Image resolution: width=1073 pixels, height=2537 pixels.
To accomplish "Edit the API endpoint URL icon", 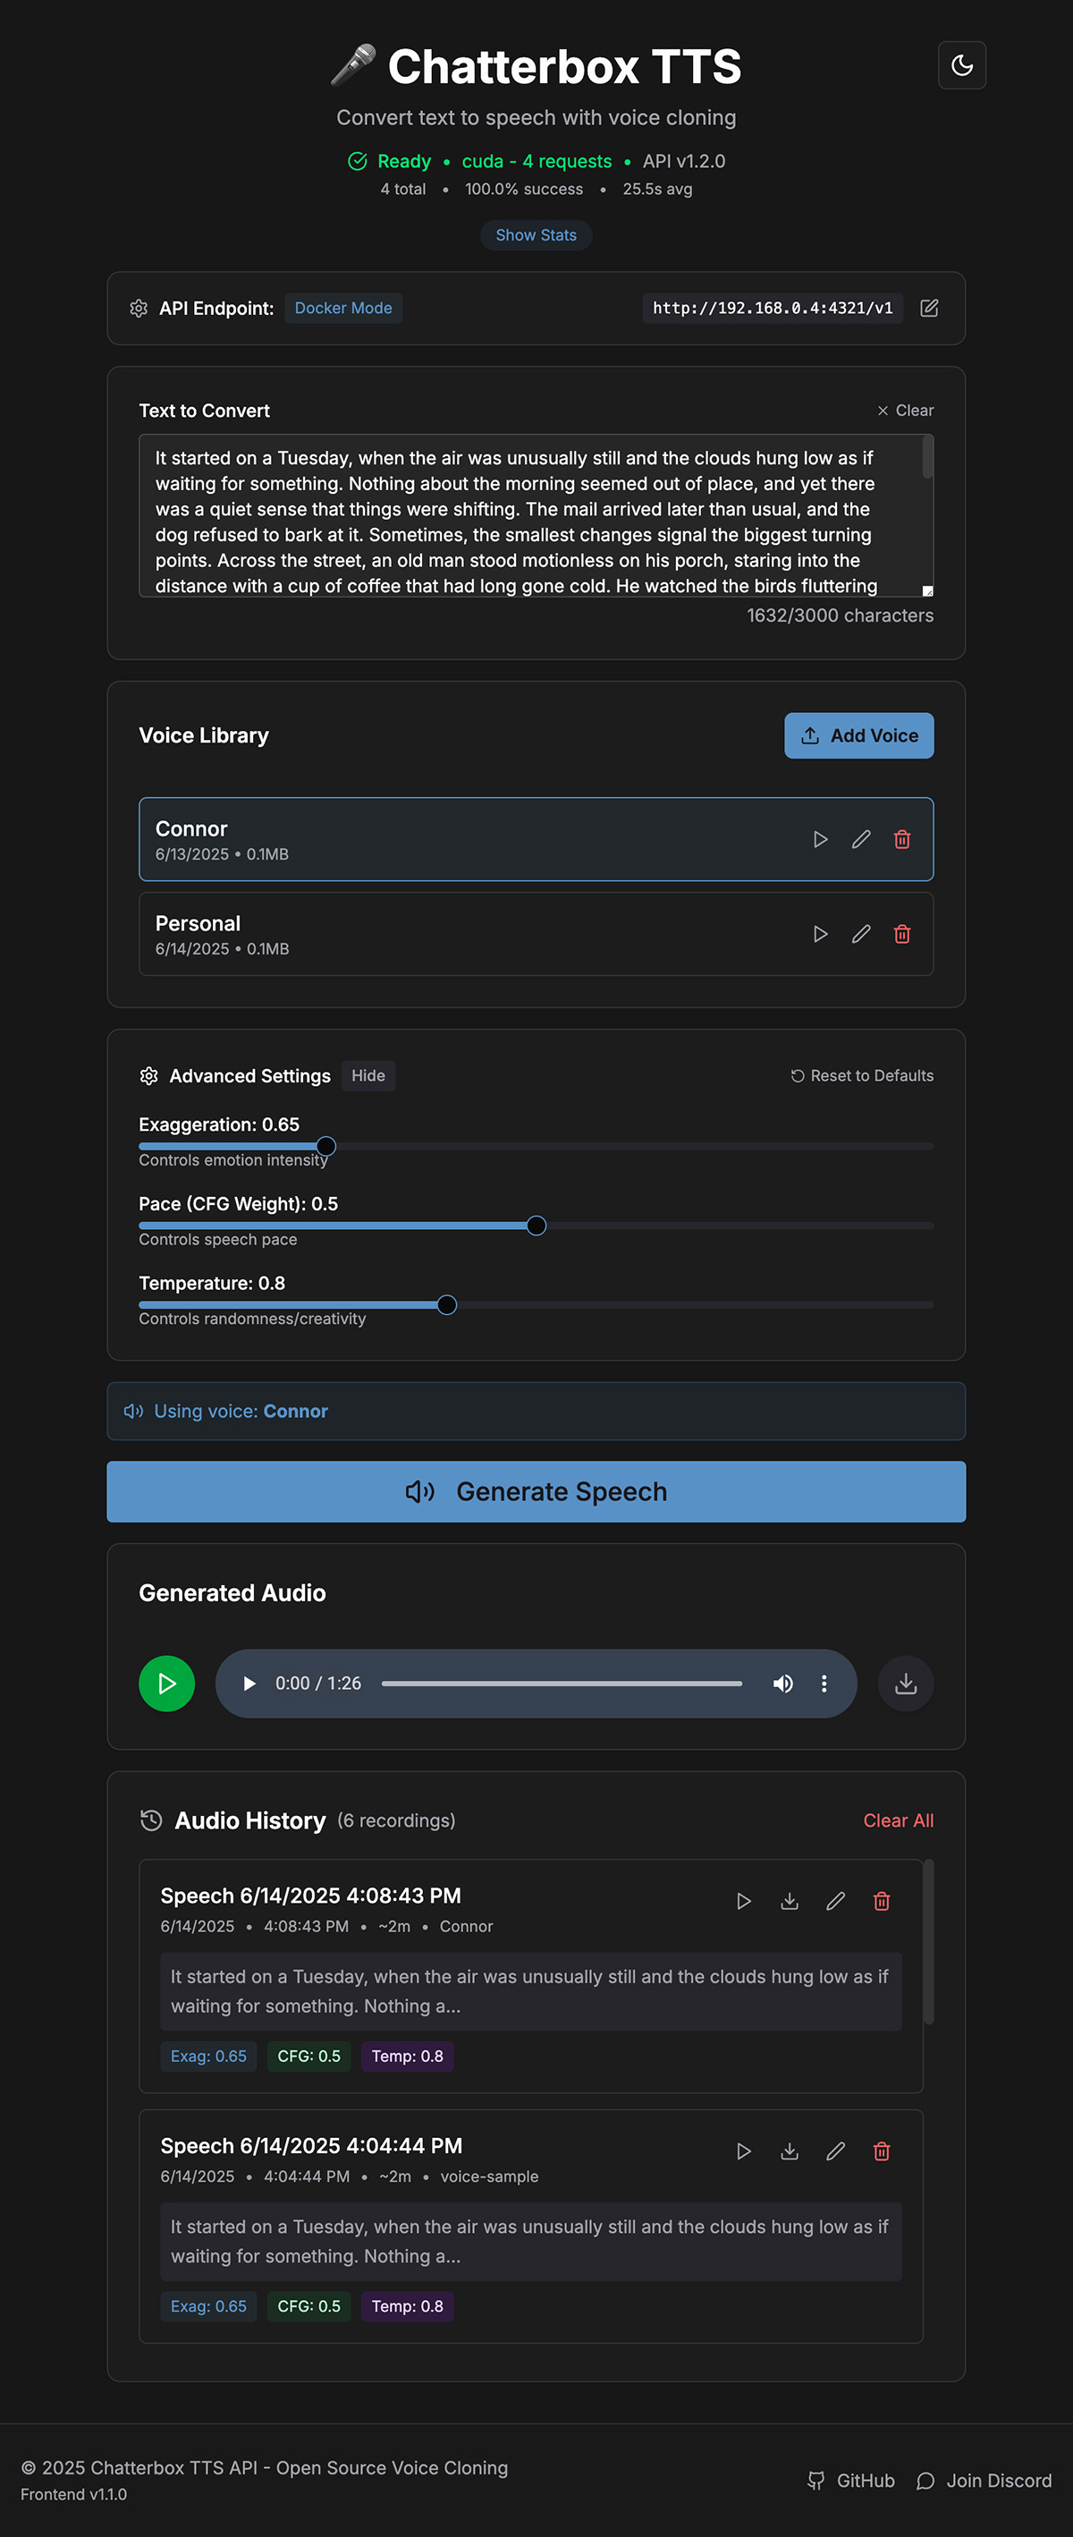I will [928, 309].
